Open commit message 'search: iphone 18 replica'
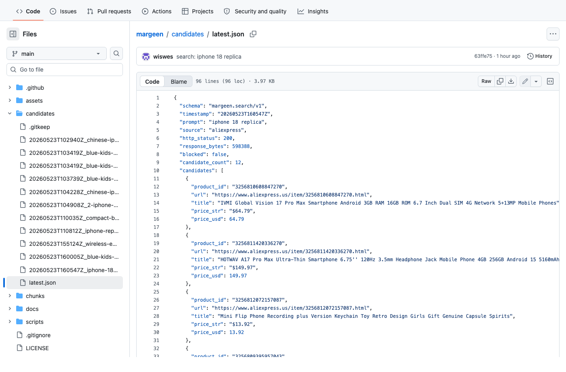This screenshot has width=566, height=372. [209, 57]
